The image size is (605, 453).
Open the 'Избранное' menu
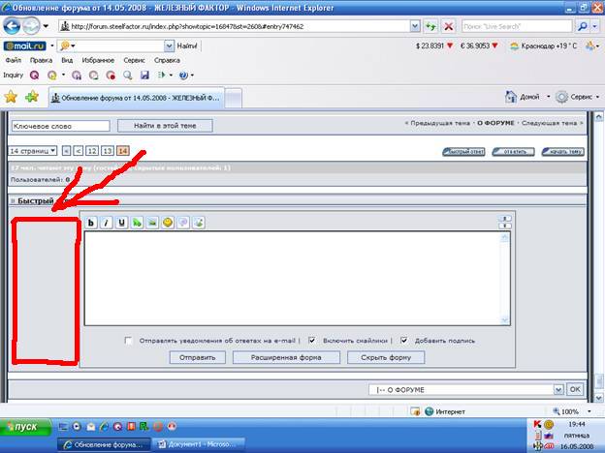[99, 60]
